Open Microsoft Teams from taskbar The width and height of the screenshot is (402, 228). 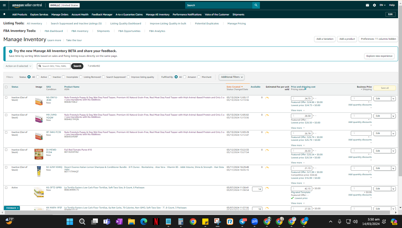[x=107, y=222]
